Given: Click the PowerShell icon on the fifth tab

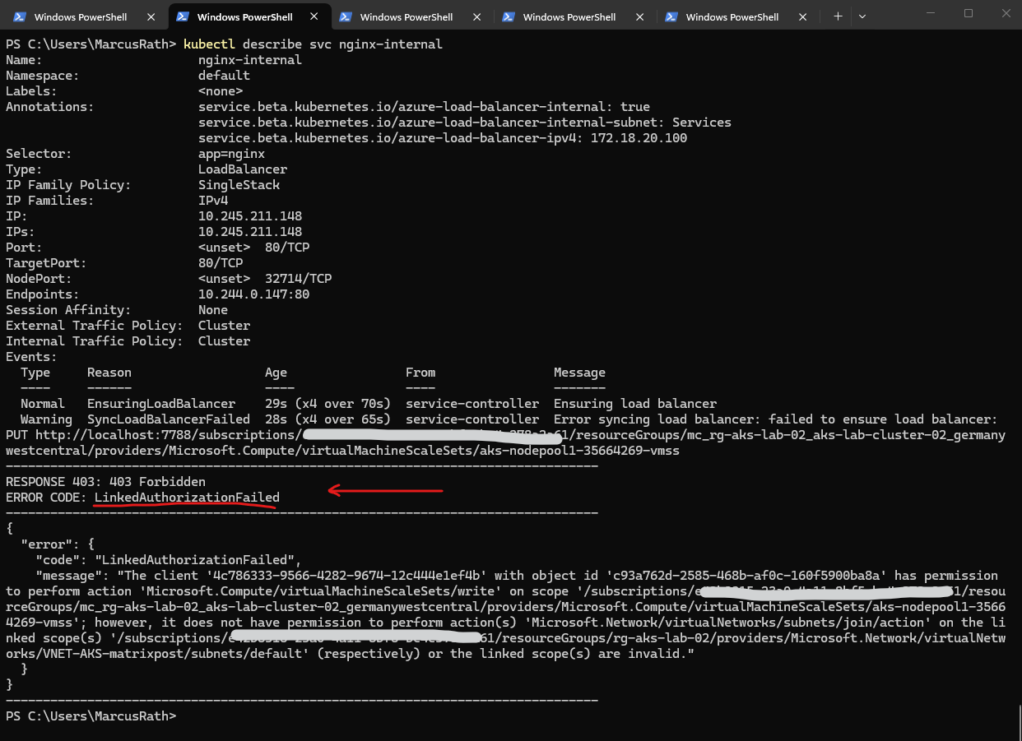Looking at the screenshot, I should pos(671,16).
